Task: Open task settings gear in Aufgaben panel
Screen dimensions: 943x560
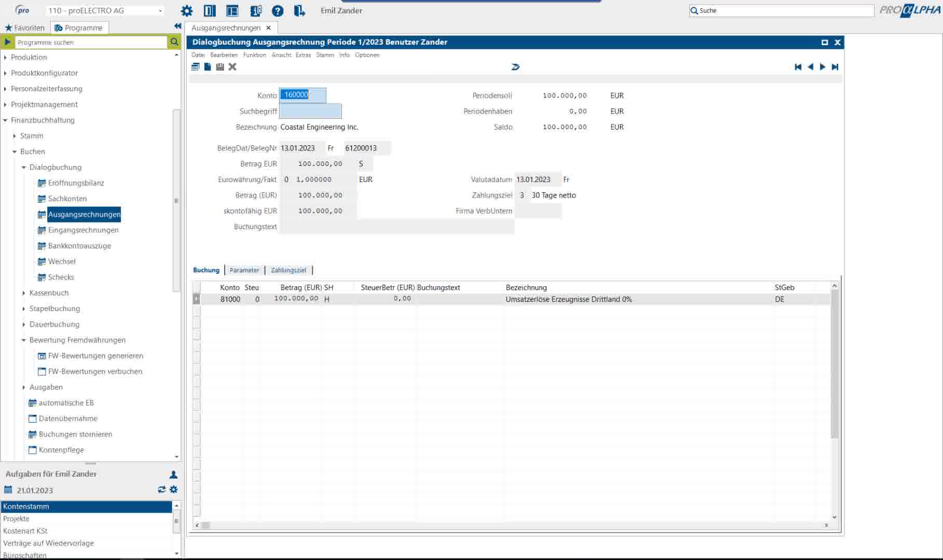Action: (174, 489)
